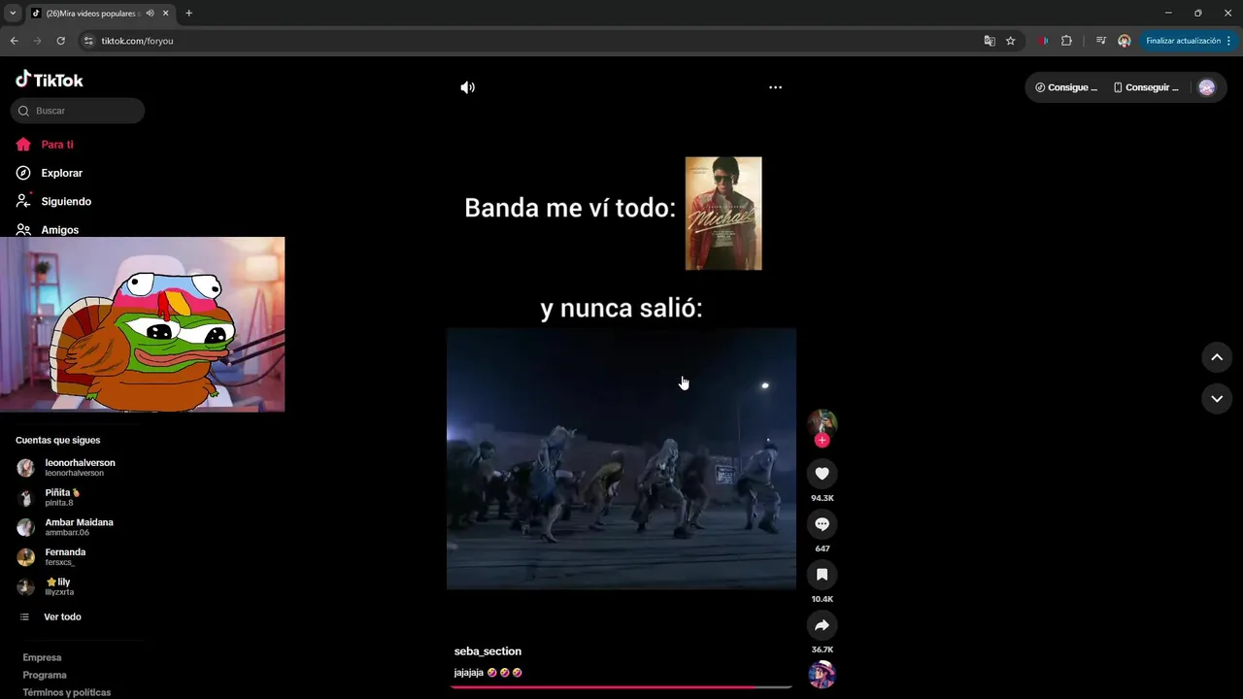Image resolution: width=1243 pixels, height=699 pixels.
Task: Click the TikTok logo
Action: [x=50, y=80]
